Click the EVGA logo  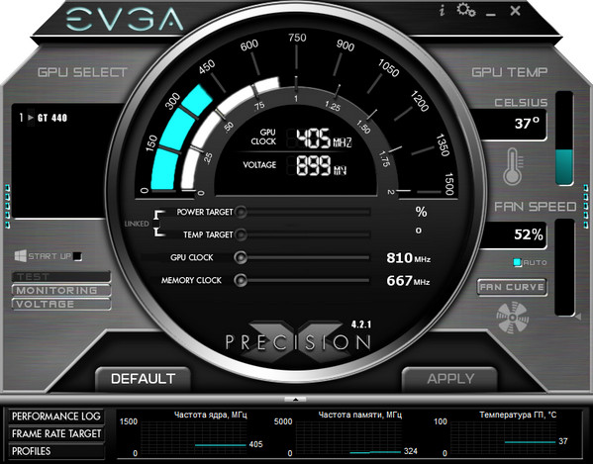pos(125,19)
